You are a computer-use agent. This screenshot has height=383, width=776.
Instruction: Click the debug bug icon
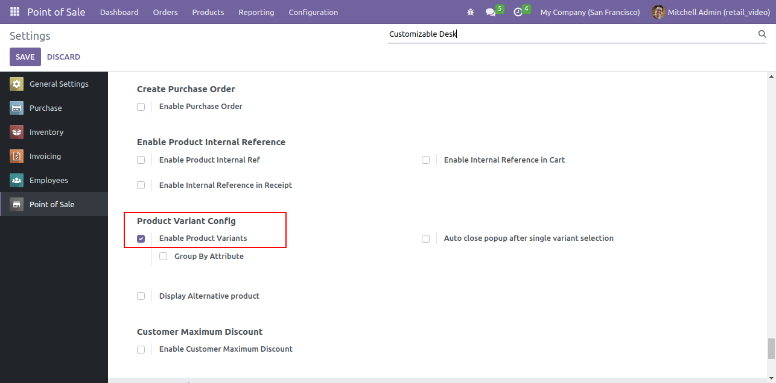click(471, 12)
